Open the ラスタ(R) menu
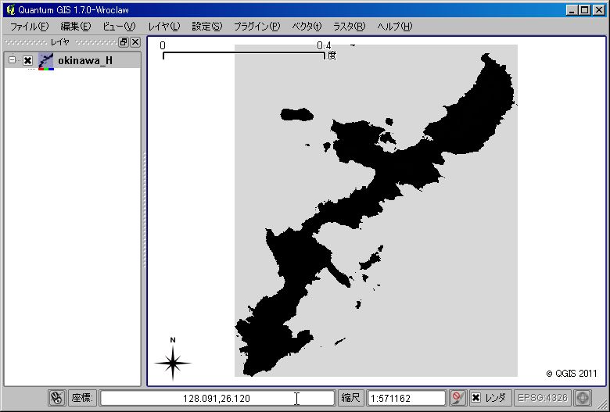The image size is (610, 412). (349, 27)
